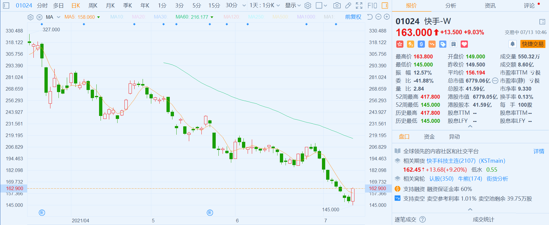
Task: Click the chart zoom-out minus icon
Action: point(378,17)
